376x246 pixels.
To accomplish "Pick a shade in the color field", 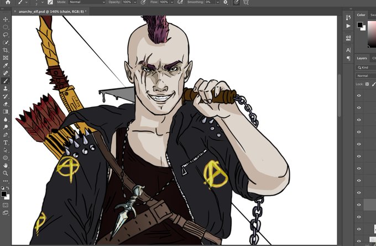I will (x=372, y=34).
